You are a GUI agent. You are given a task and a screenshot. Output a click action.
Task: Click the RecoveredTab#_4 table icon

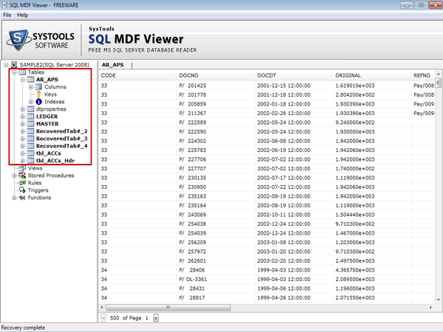(x=30, y=145)
